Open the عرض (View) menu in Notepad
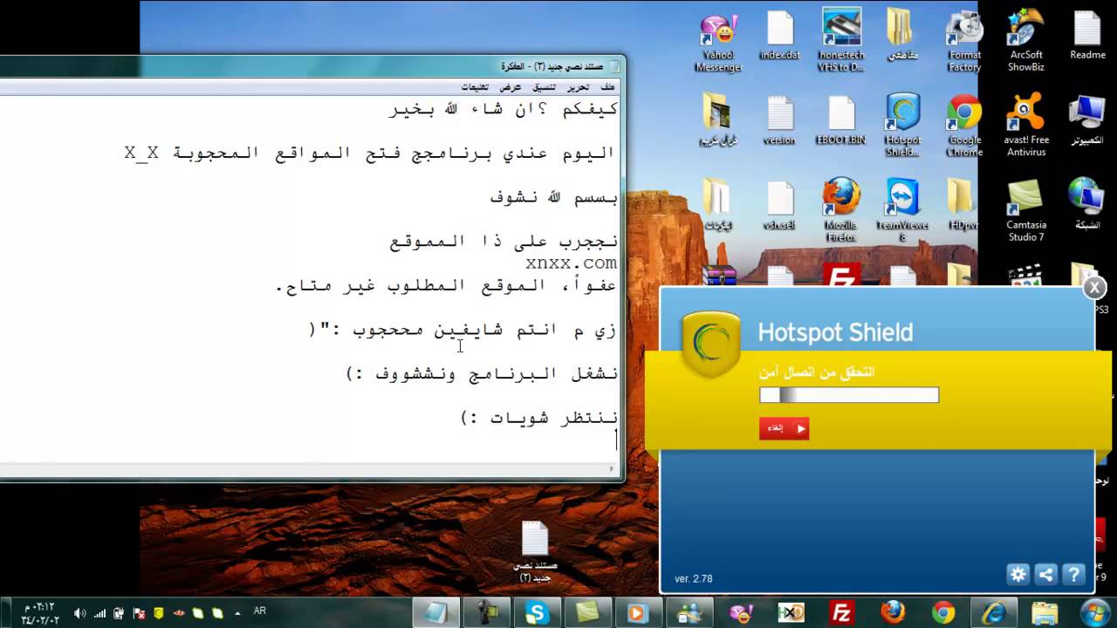The height and width of the screenshot is (628, 1117). 511,87
